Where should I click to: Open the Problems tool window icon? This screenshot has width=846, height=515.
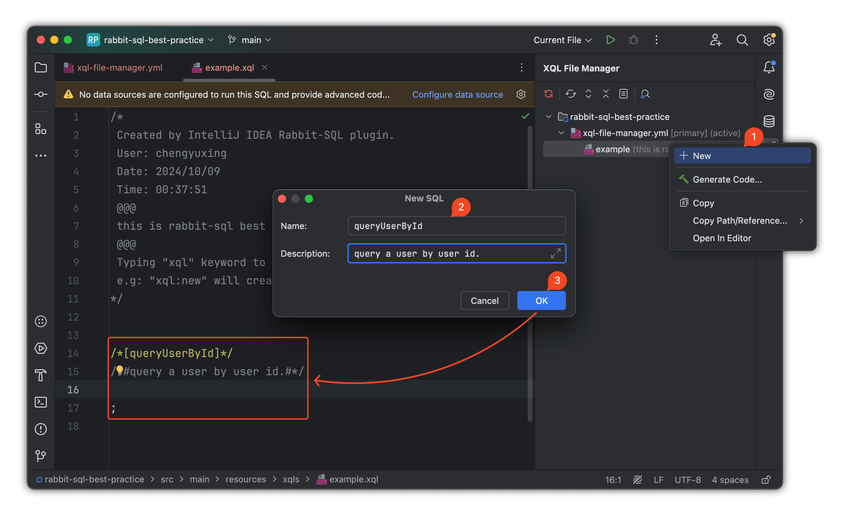tap(41, 429)
